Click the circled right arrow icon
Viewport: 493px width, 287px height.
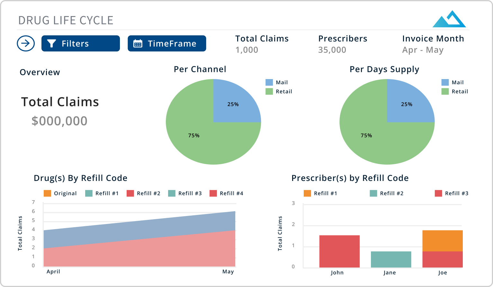(x=26, y=43)
